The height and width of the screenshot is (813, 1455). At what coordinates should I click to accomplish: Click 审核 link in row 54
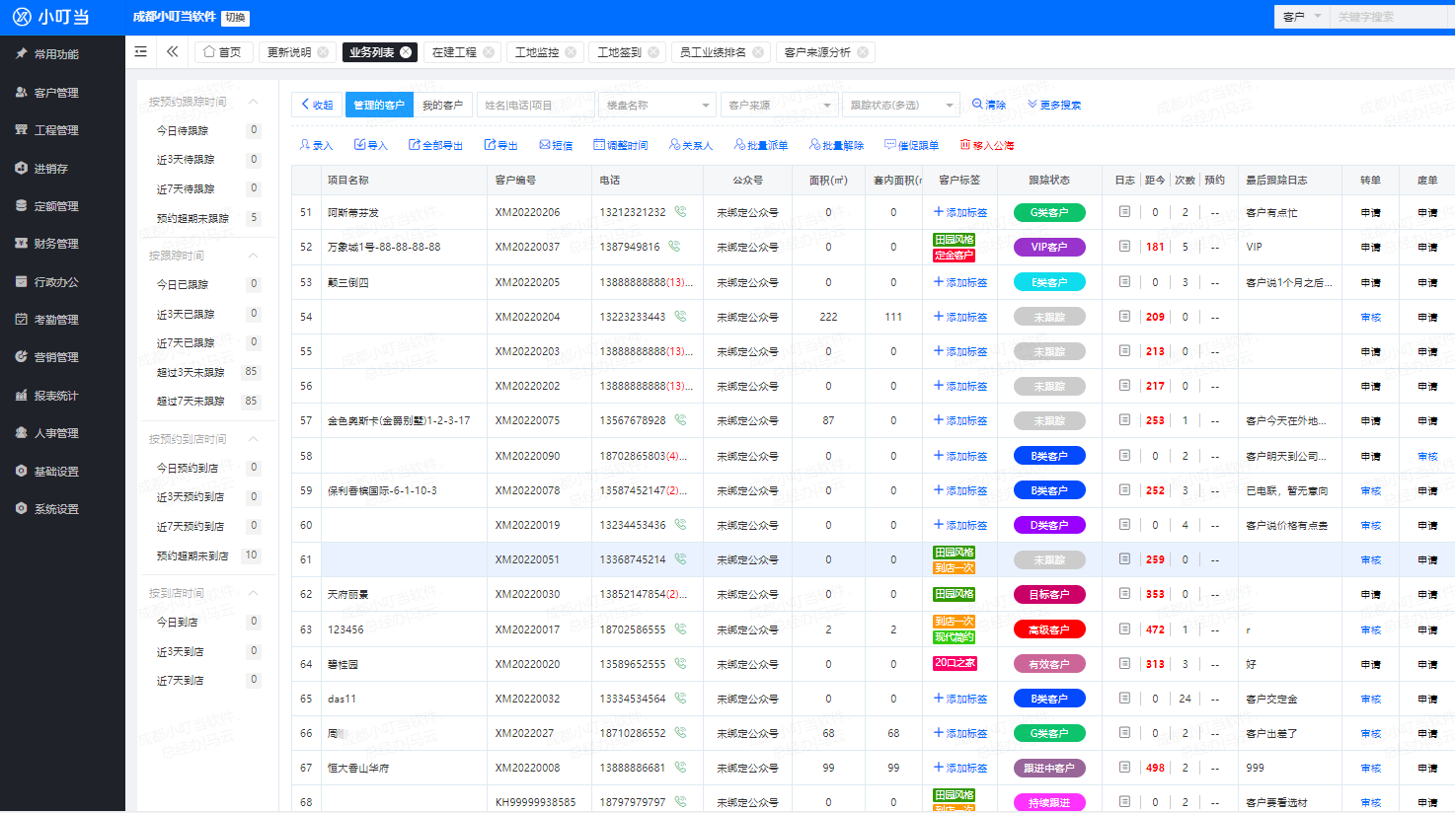click(1371, 317)
